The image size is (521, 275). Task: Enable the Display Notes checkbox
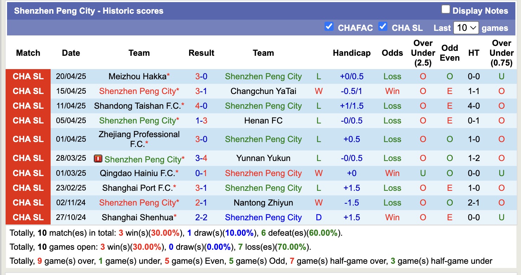445,9
